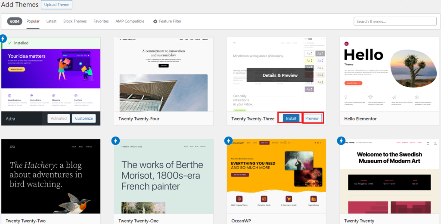Click the Installed checkmark on Astra
Screen dimensions: 441x224
point(10,43)
